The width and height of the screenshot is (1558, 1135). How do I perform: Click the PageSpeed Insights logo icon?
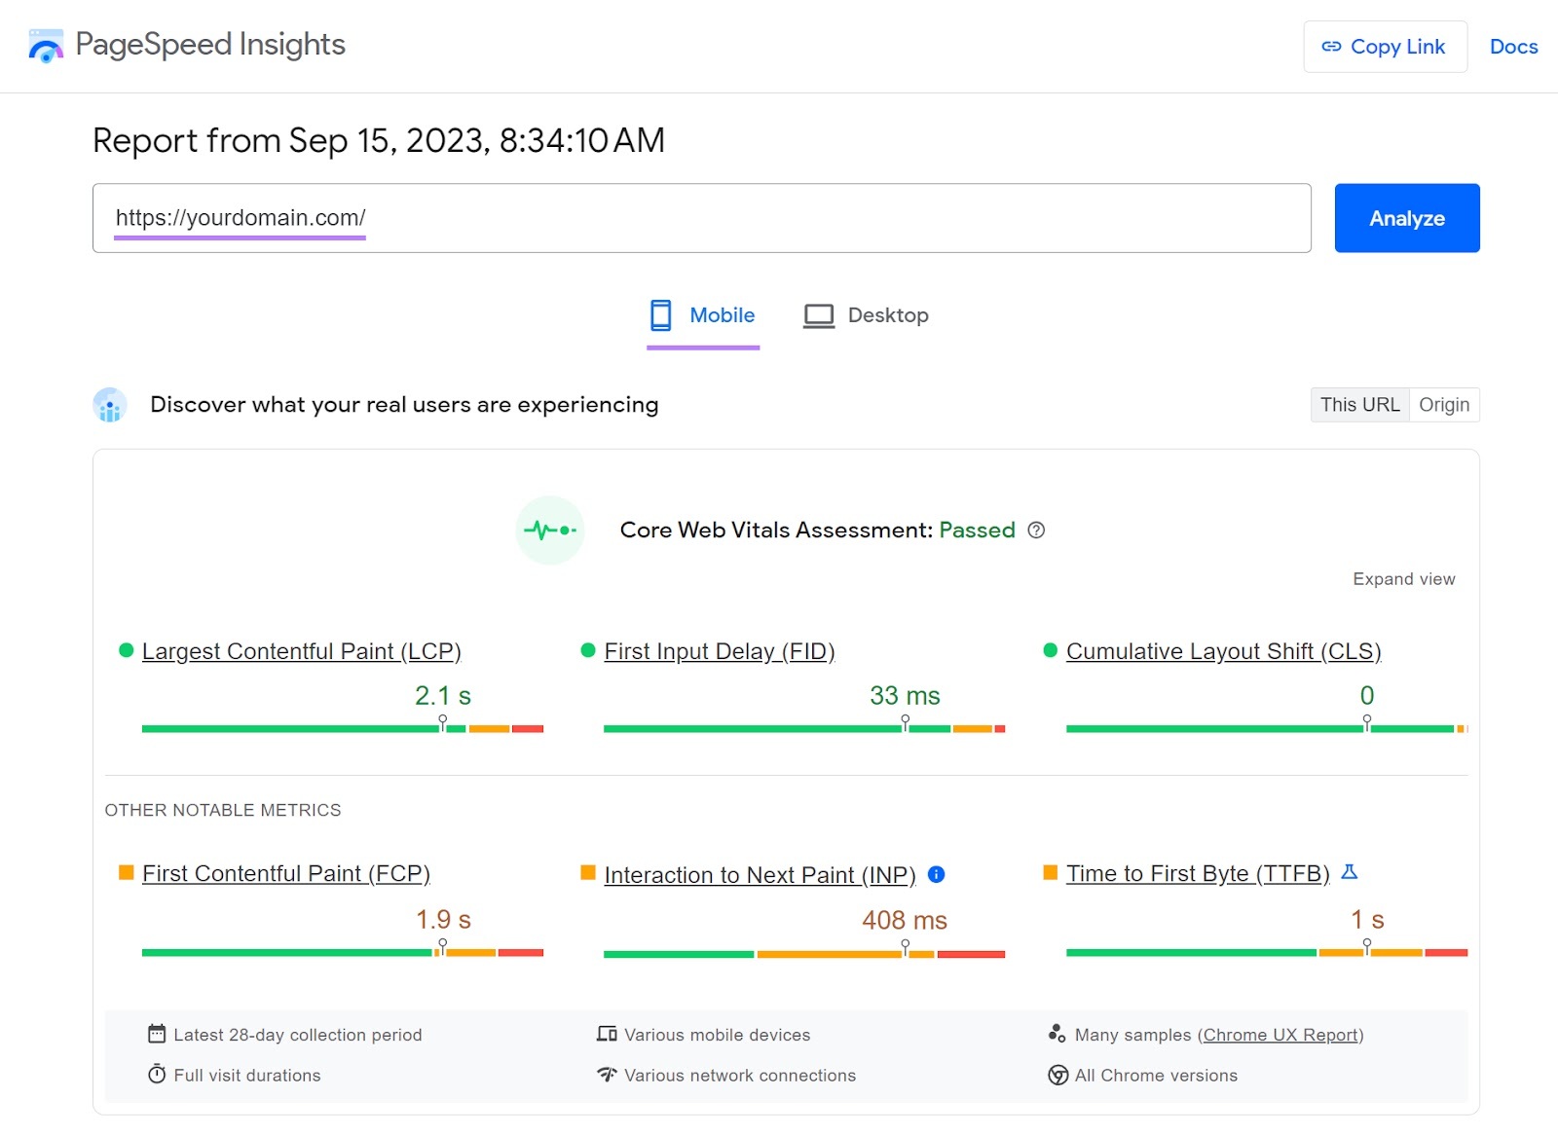46,46
